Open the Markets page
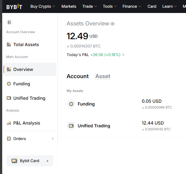Viewport: 186px width, 174px height. [x=69, y=6]
